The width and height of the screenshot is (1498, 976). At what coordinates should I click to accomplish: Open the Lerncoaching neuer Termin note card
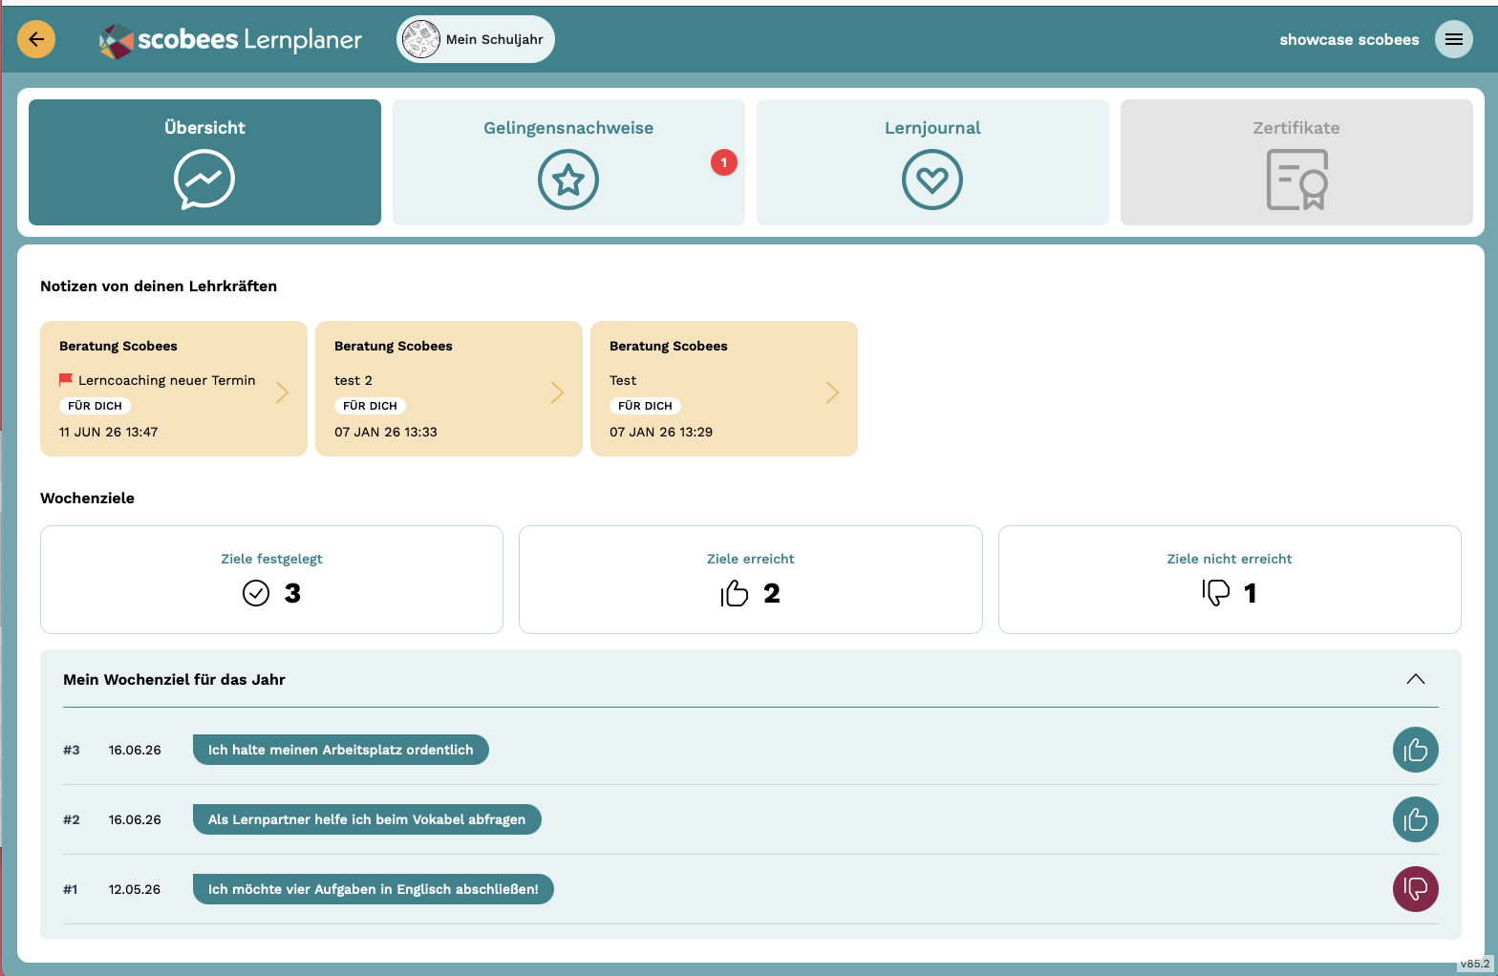coord(174,389)
